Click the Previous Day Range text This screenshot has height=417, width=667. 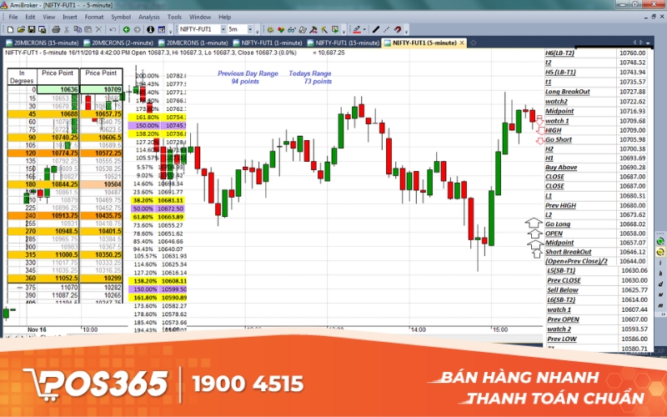tap(248, 73)
